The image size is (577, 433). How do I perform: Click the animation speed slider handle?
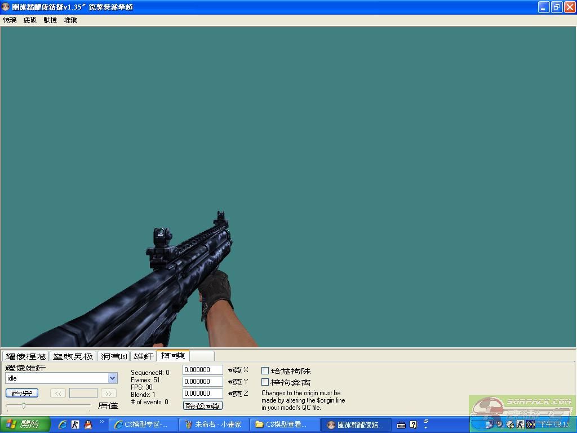click(x=23, y=405)
